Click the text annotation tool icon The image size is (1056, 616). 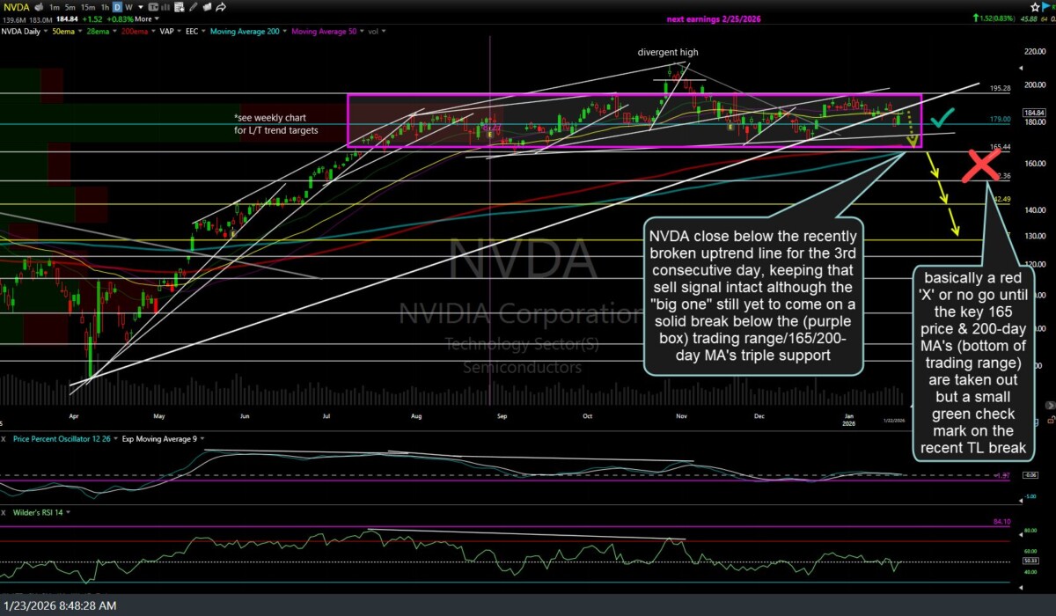pyautogui.click(x=152, y=7)
